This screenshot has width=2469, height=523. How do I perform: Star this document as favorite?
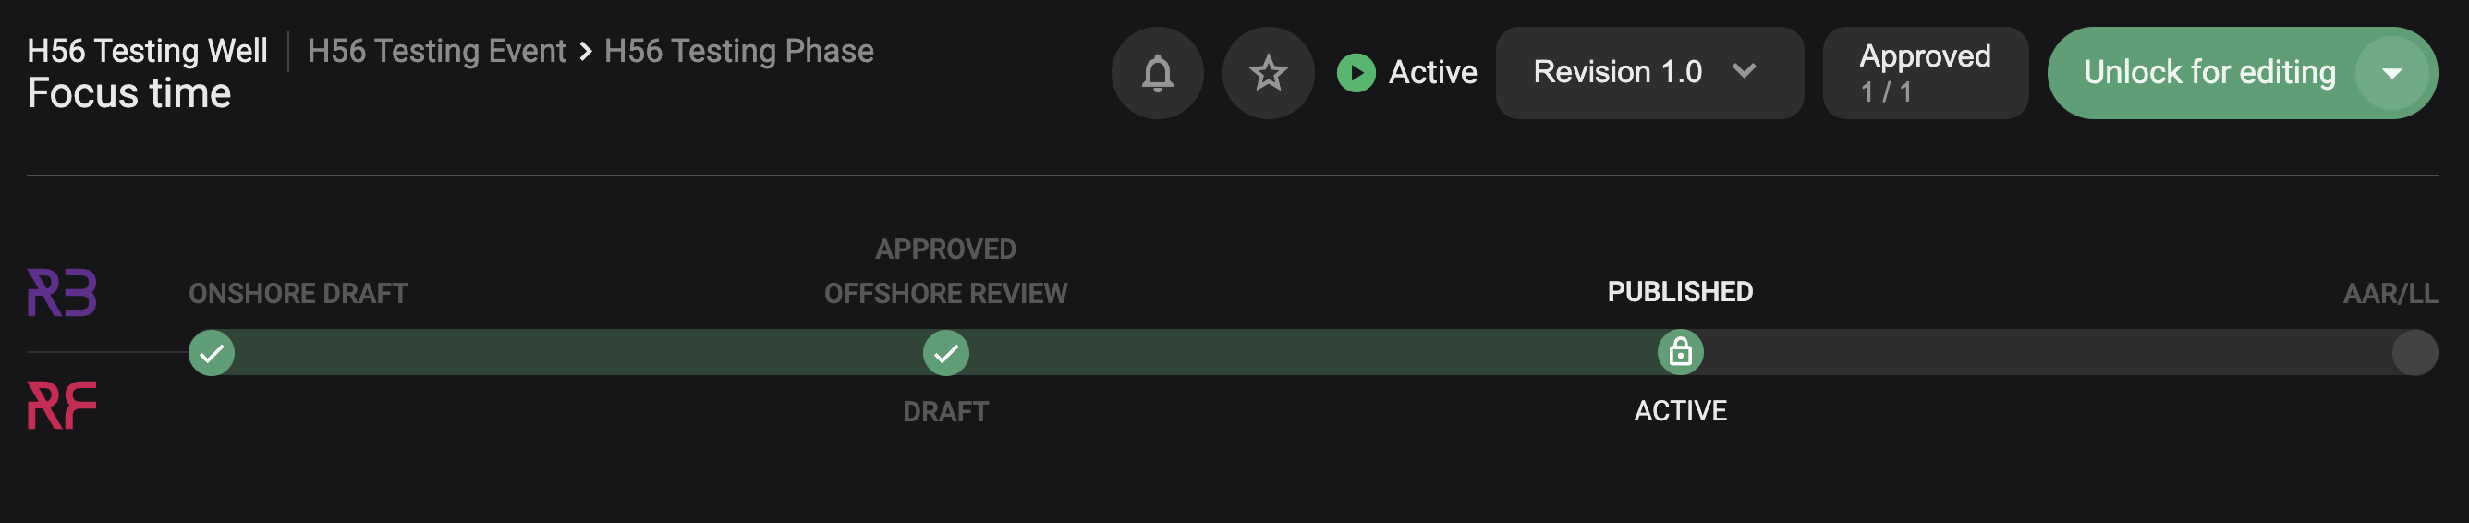pyautogui.click(x=1268, y=73)
